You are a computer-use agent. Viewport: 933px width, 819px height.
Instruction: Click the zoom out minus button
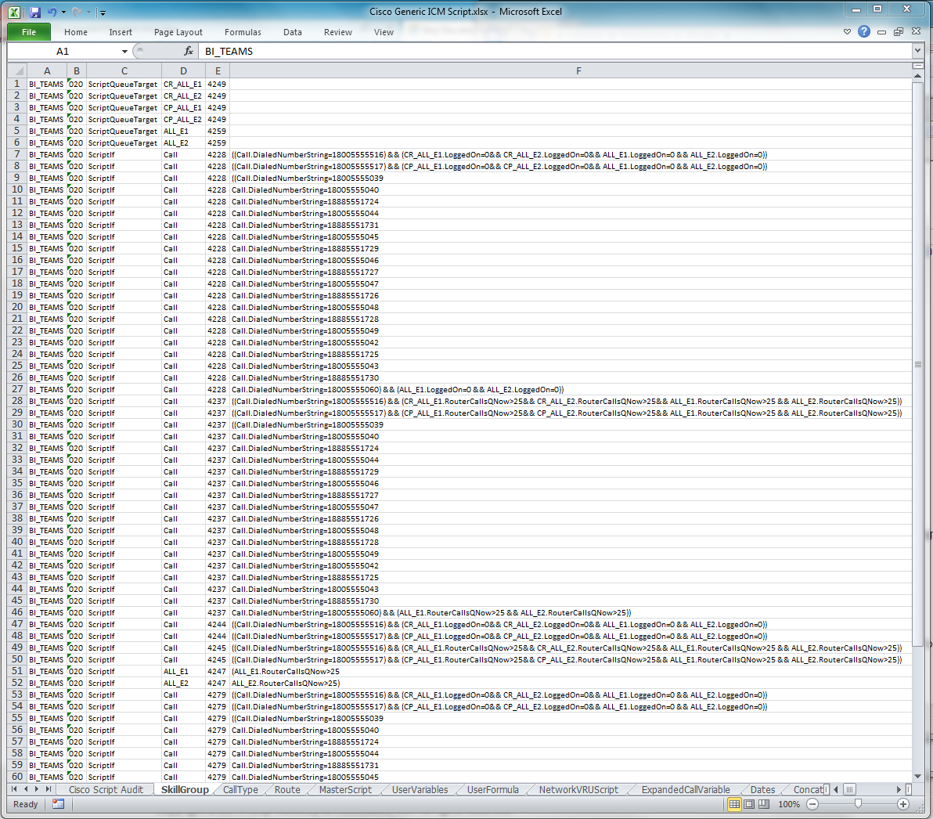[812, 804]
